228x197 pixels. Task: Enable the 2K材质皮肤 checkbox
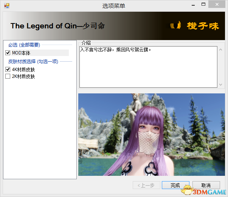click(8, 76)
